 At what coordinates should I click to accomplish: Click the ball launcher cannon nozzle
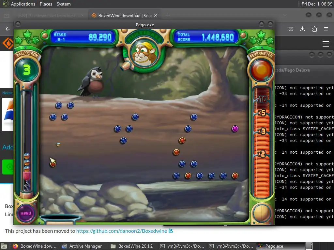[x=126, y=65]
